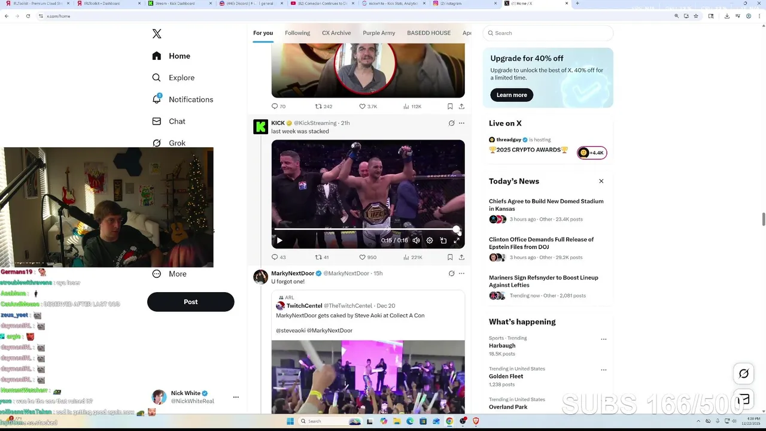Image resolution: width=766 pixels, height=431 pixels.
Task: Open Nick White account options menu
Action: pyautogui.click(x=236, y=397)
